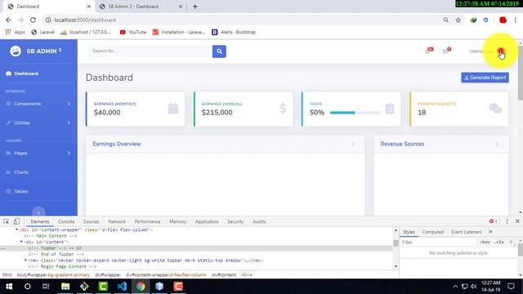The height and width of the screenshot is (294, 523).
Task: Click the comments icon on the Pending Requests card
Action: tap(495, 109)
